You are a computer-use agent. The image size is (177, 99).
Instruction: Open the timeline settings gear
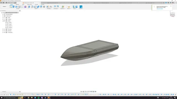coord(175,95)
